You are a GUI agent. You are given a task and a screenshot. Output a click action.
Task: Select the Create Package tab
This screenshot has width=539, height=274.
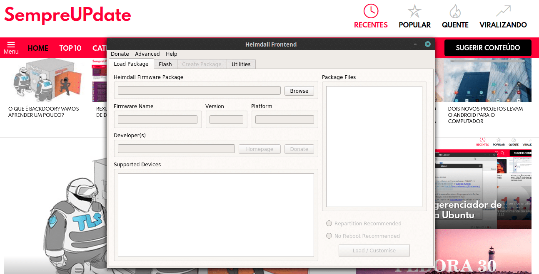click(202, 64)
